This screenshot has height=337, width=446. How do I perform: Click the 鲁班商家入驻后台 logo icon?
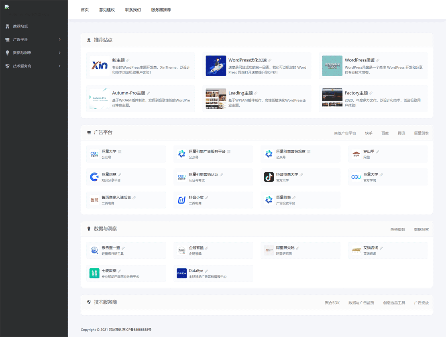94,200
